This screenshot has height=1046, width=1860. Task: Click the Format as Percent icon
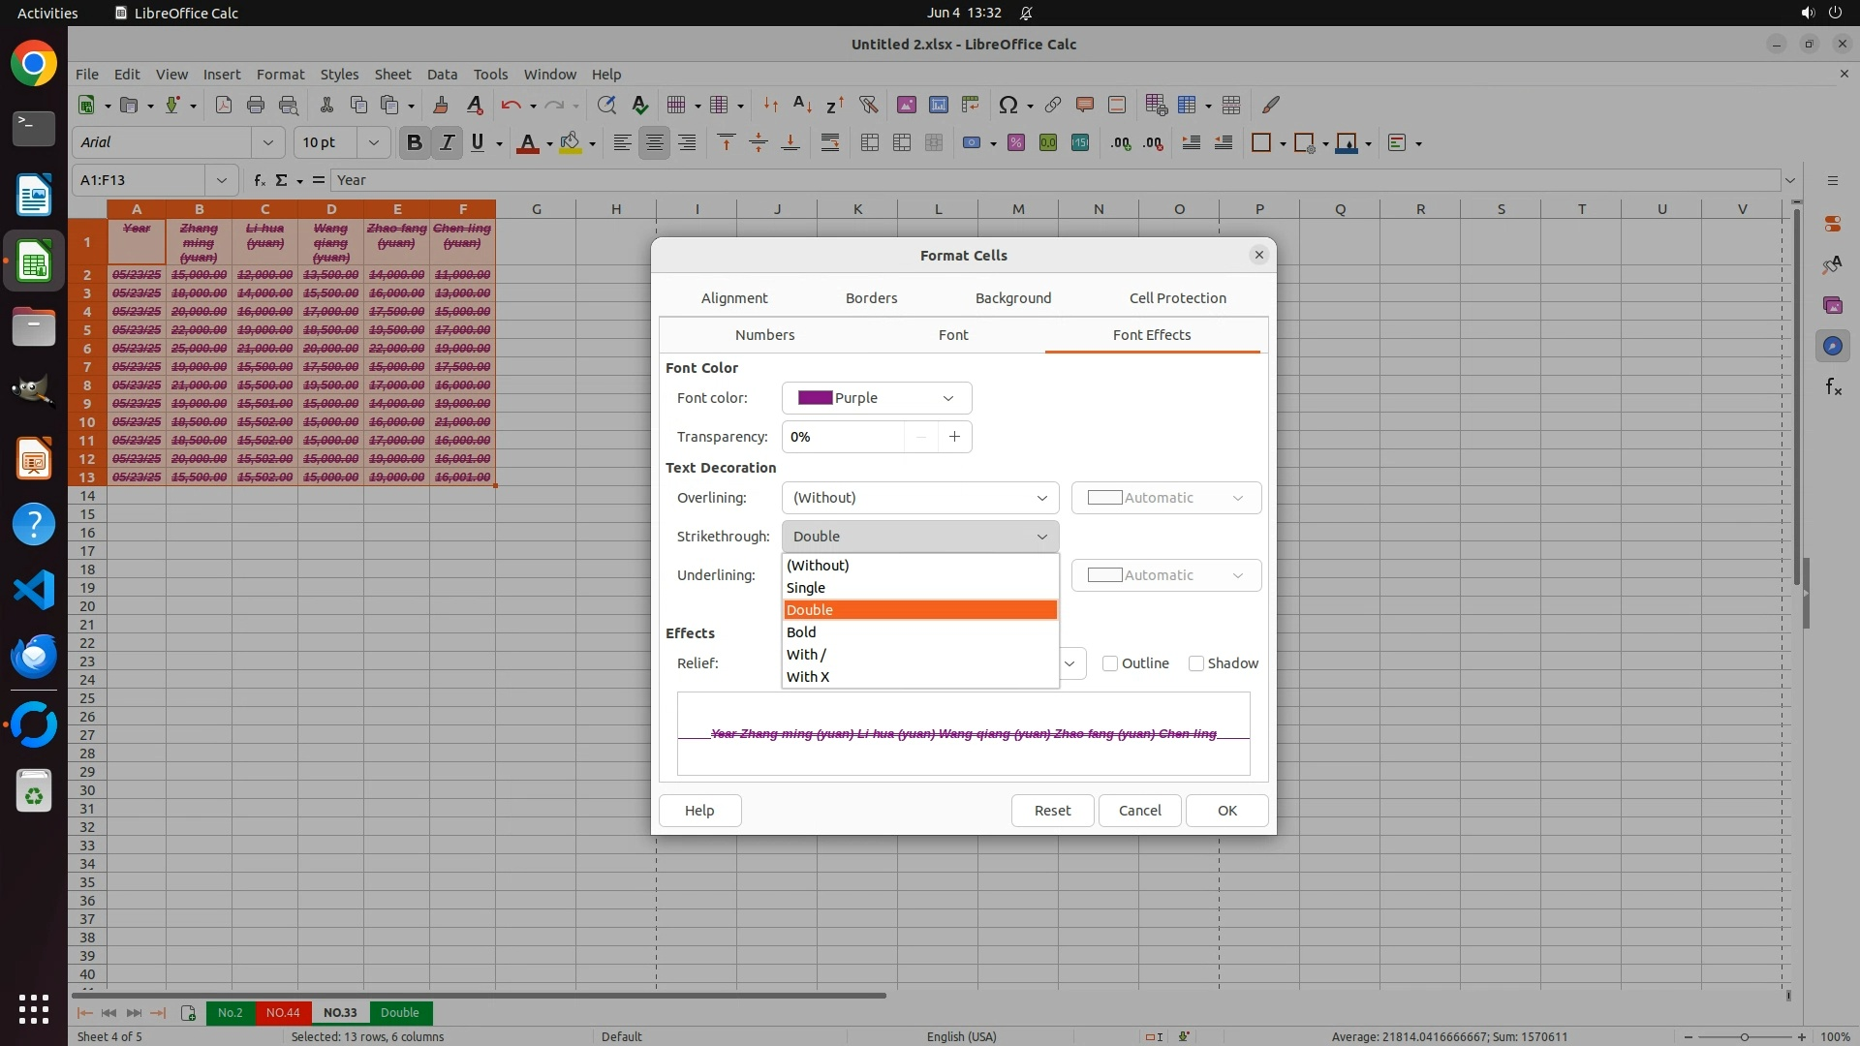(1016, 143)
